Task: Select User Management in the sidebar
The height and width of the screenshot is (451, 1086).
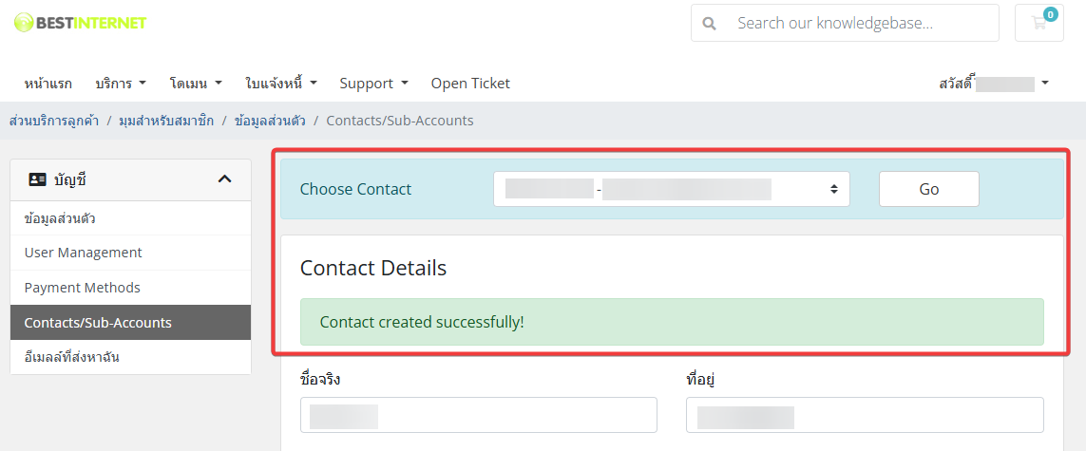Action: 131,253
